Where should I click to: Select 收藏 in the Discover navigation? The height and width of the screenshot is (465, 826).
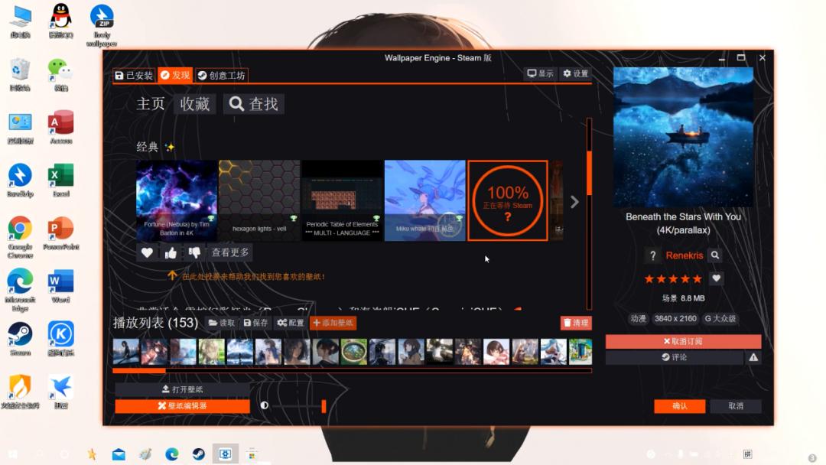point(194,104)
